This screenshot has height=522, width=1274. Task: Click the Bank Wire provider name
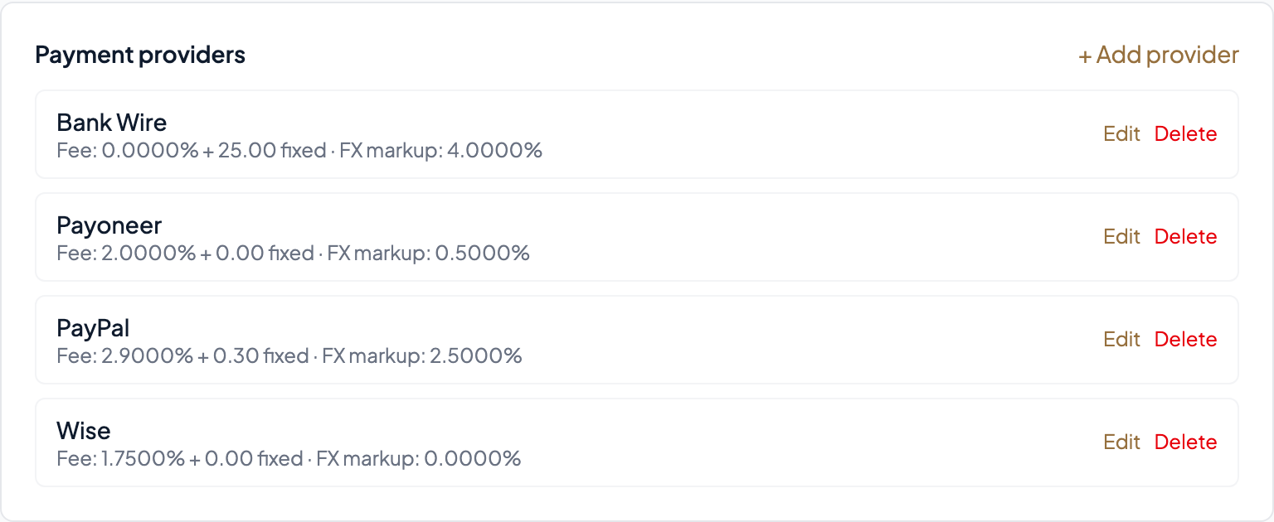point(111,122)
